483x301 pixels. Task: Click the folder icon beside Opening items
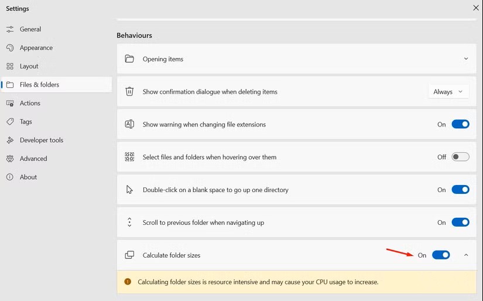point(130,59)
